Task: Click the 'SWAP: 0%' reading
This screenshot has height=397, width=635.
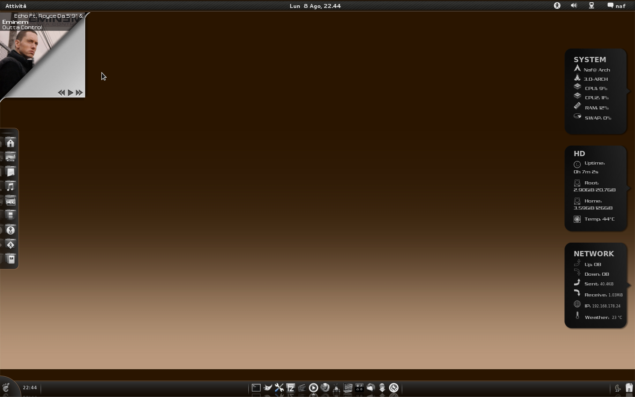Action: 598,118
